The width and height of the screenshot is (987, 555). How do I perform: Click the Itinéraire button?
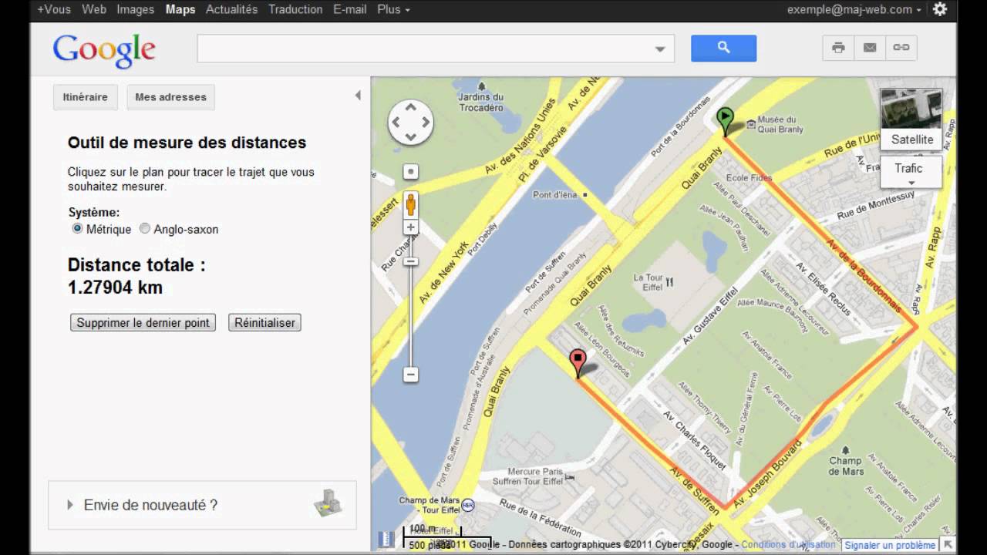pyautogui.click(x=85, y=97)
